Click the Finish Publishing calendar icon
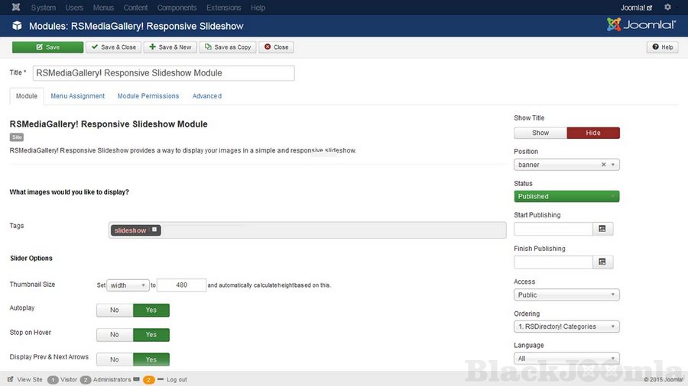 click(602, 262)
